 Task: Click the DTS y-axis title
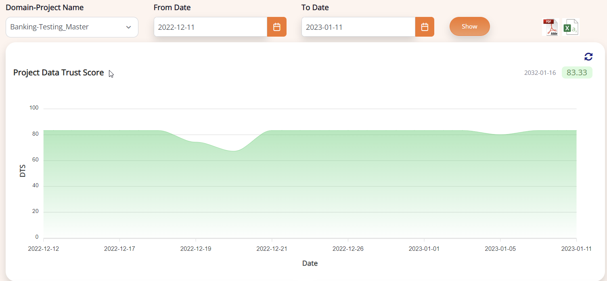[x=23, y=171]
